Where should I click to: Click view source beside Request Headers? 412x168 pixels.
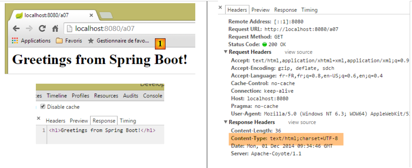[x=298, y=52]
